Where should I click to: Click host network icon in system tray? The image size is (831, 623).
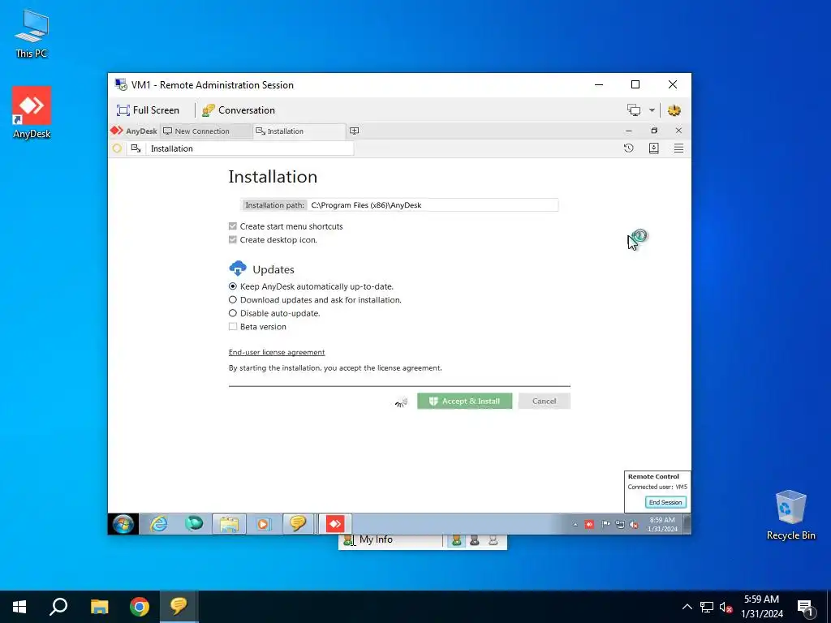[707, 607]
